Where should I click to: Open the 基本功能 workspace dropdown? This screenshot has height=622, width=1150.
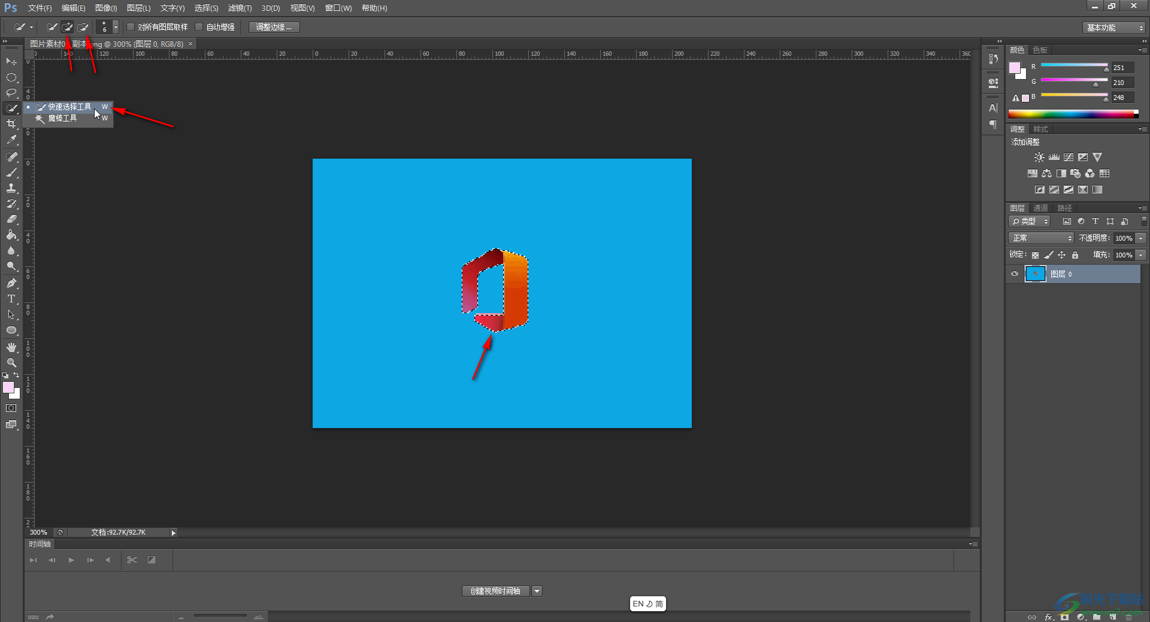1114,28
